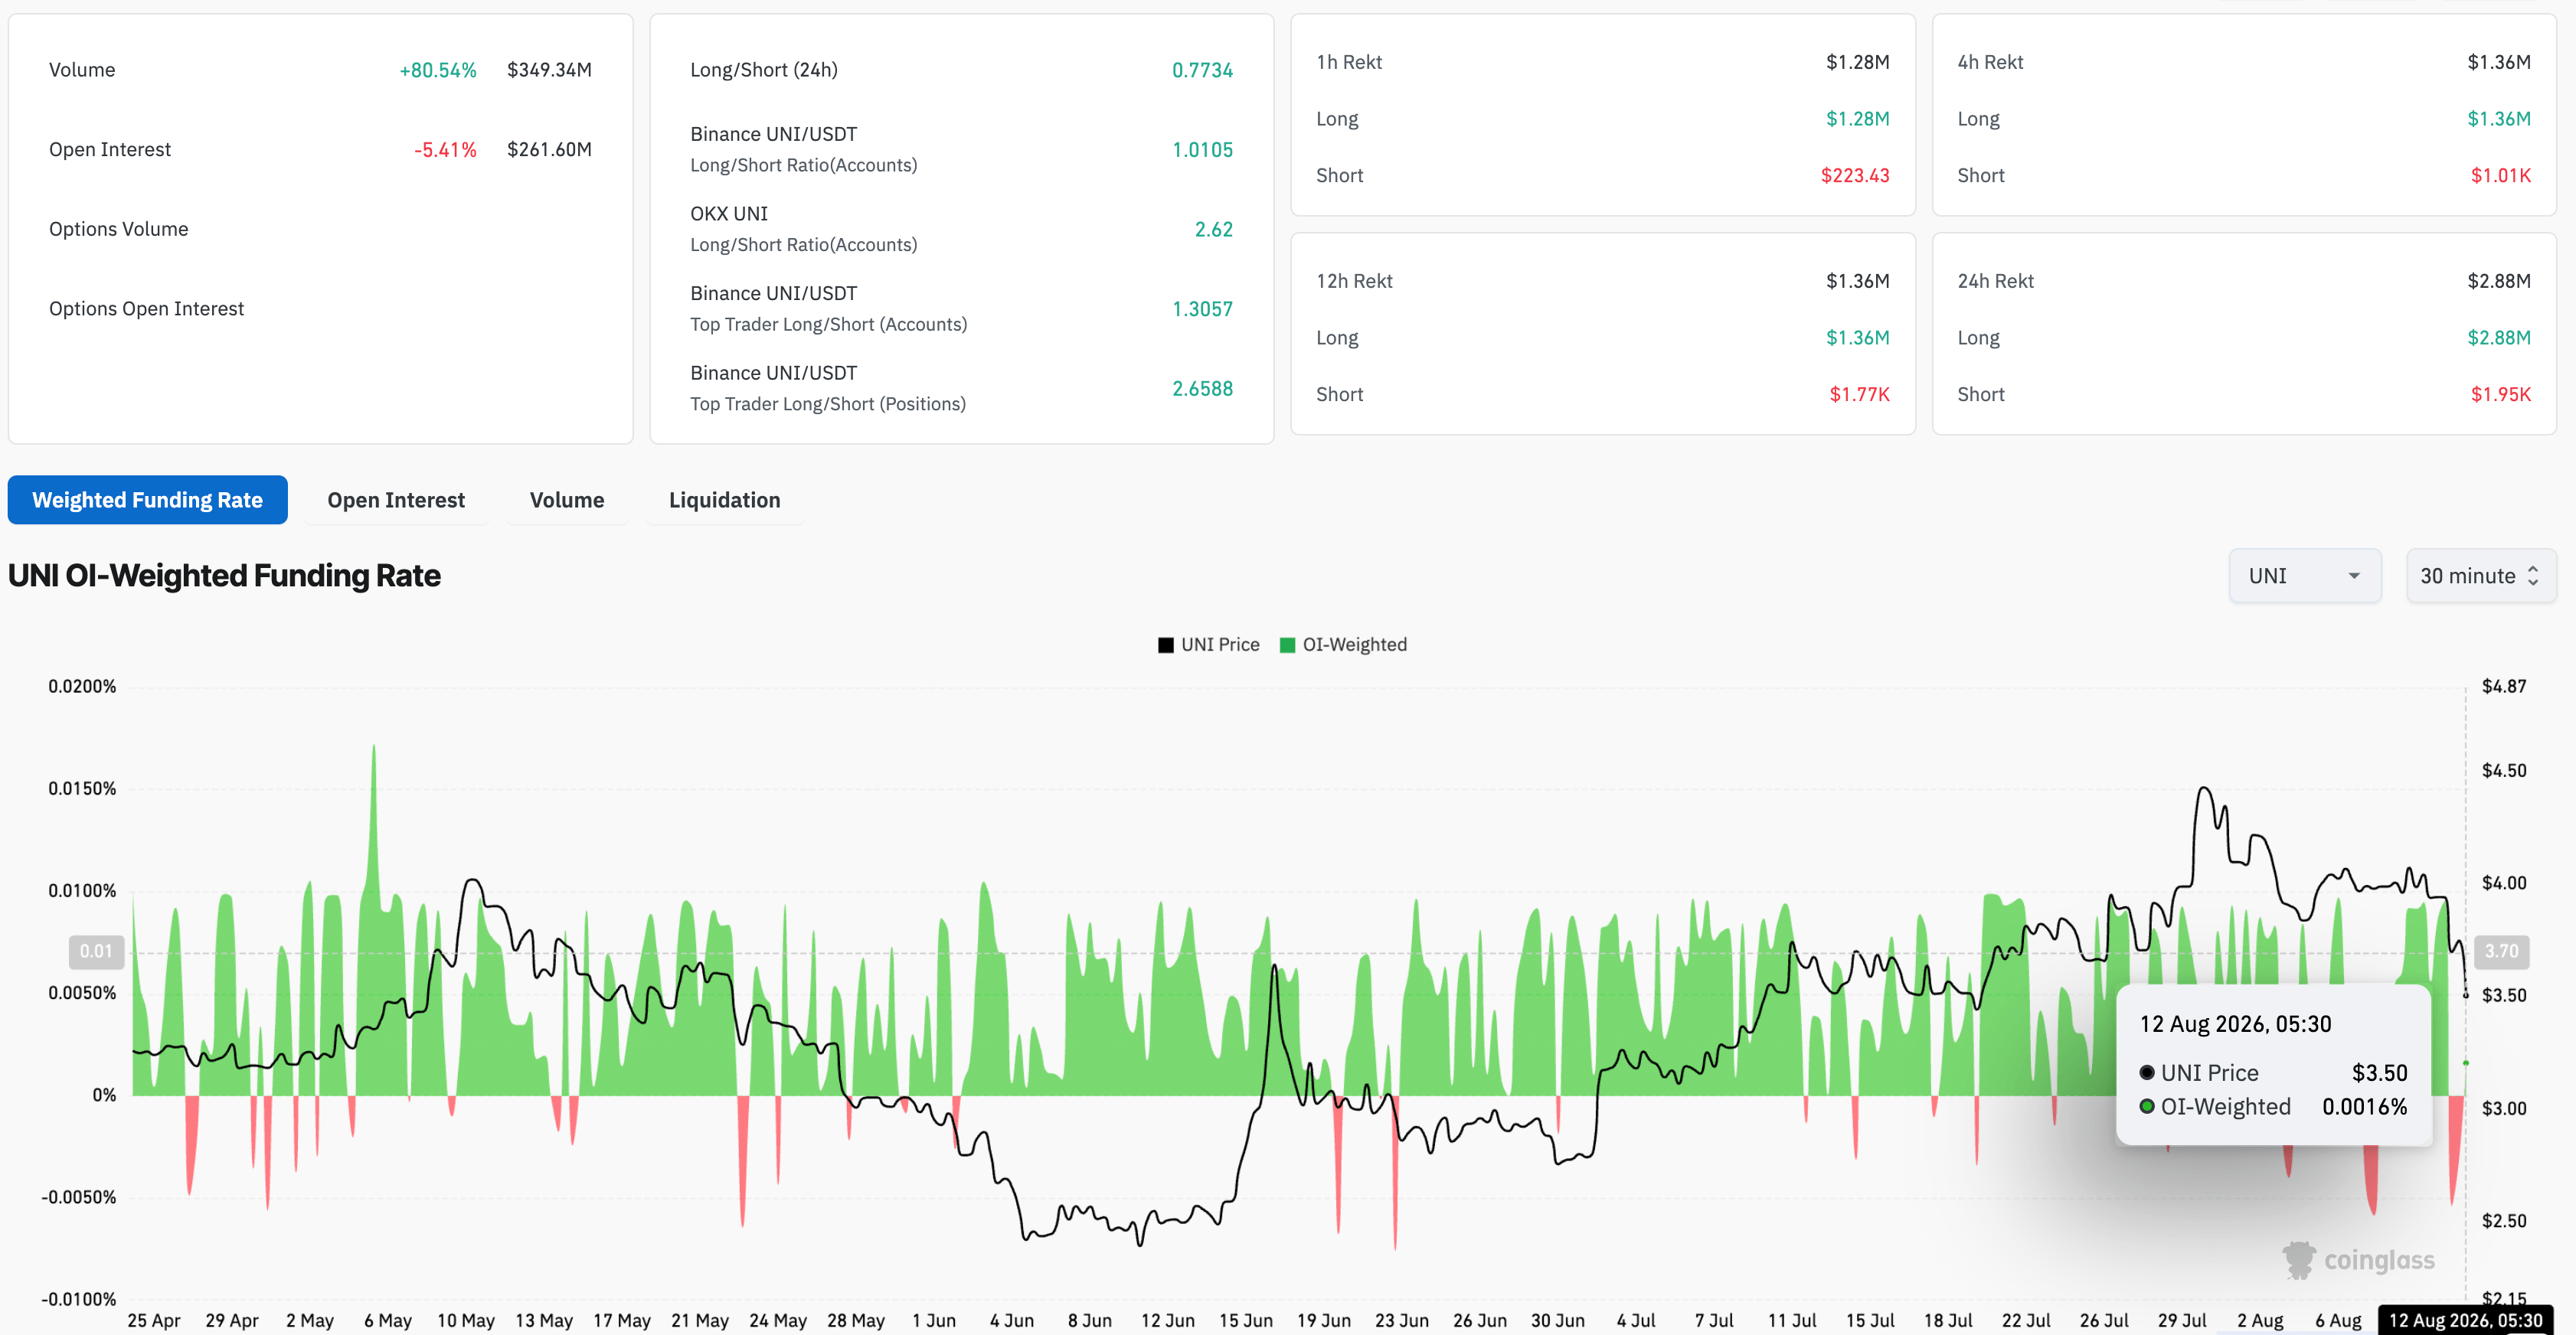
Task: Click the OKX ratio value 2.62
Action: (x=1213, y=230)
